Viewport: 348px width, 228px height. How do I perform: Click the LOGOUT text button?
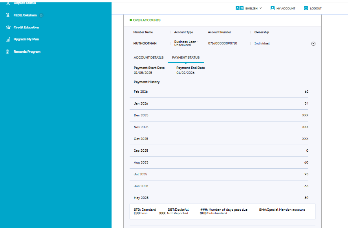[315, 8]
